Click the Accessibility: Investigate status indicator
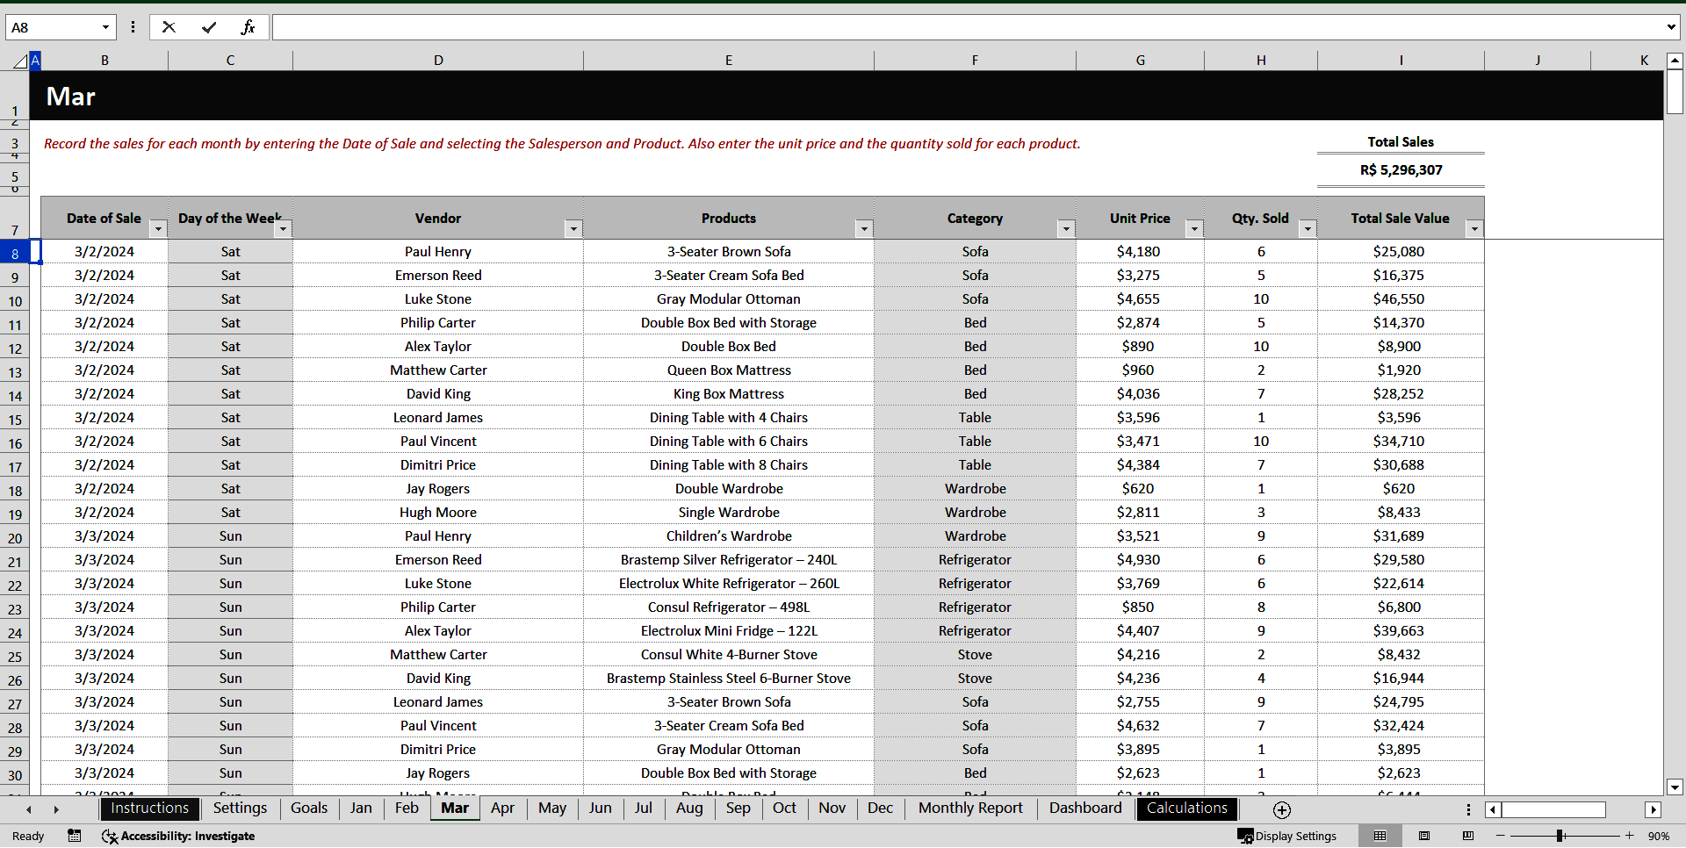Image resolution: width=1686 pixels, height=848 pixels. point(178,836)
